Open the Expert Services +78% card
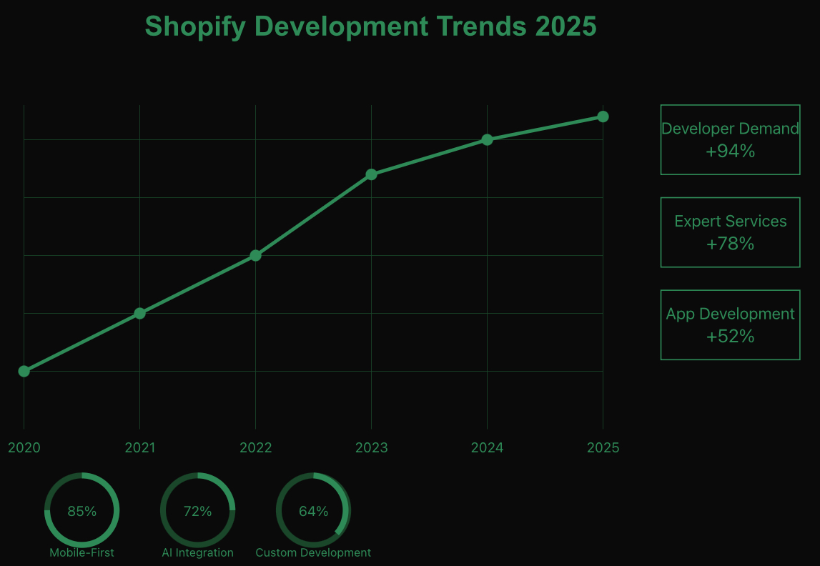Viewport: 820px width, 566px height. coord(730,232)
